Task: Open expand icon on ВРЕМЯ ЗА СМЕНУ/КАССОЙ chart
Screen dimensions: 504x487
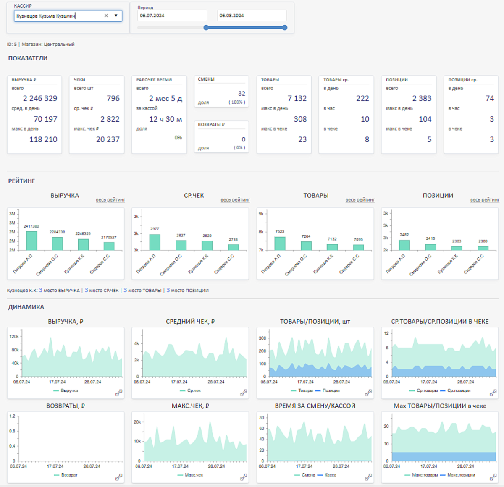Action: [x=368, y=477]
